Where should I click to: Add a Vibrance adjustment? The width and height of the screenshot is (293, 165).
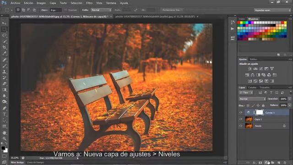click(x=272, y=69)
